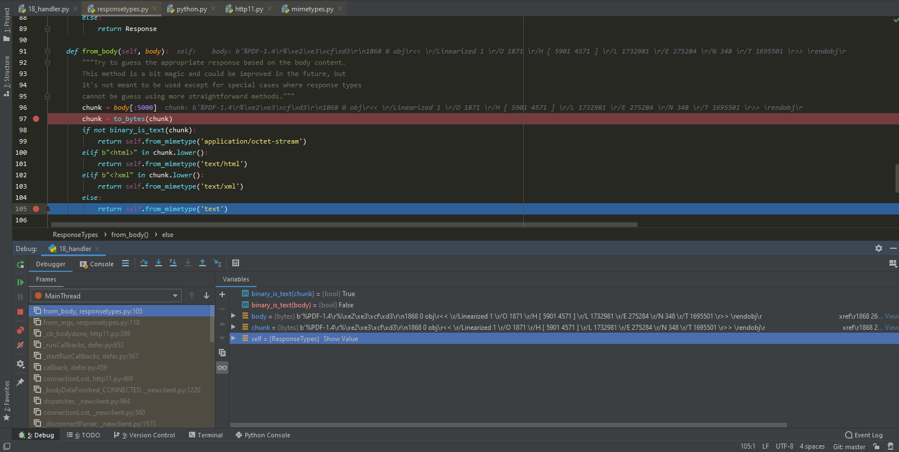Toggle showing watches in variables tab

point(222,368)
